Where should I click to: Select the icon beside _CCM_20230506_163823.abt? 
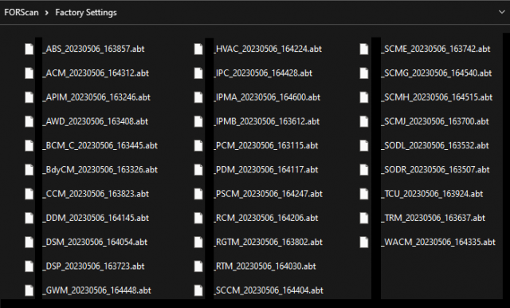click(x=29, y=194)
